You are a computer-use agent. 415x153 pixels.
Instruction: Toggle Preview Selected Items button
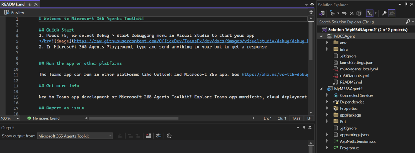click(392, 13)
